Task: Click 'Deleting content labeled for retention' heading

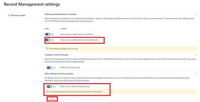Action: pyautogui.click(x=60, y=14)
